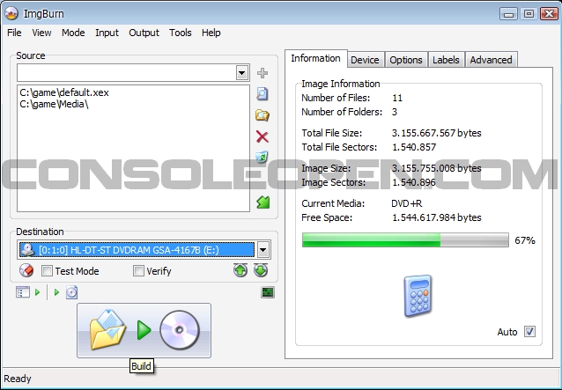
Task: Switch to the Information tab
Action: pyautogui.click(x=315, y=58)
